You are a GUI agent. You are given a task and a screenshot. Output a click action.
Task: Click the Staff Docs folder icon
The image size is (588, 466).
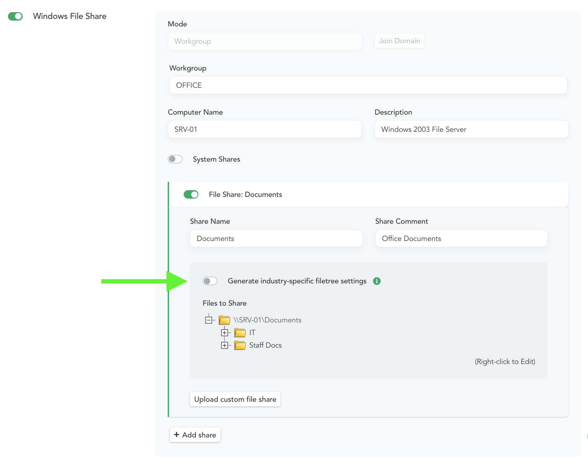(240, 346)
